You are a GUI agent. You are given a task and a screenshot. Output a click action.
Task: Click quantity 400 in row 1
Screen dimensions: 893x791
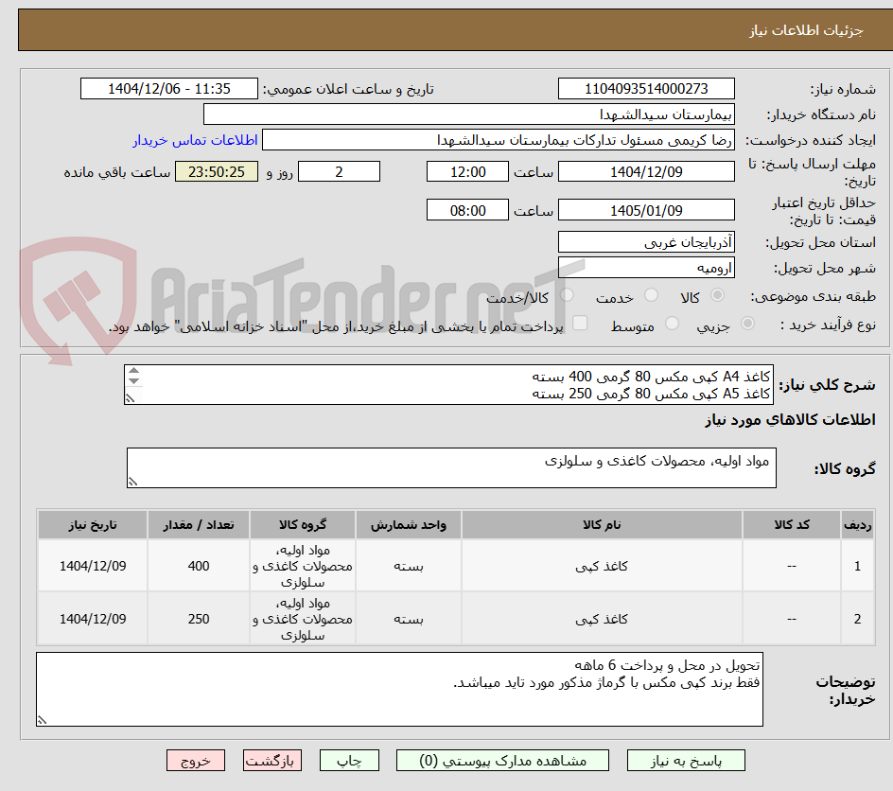[199, 566]
